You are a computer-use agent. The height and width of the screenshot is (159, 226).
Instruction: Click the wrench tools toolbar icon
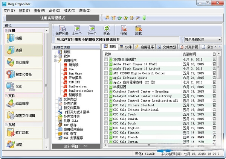click(138, 18)
